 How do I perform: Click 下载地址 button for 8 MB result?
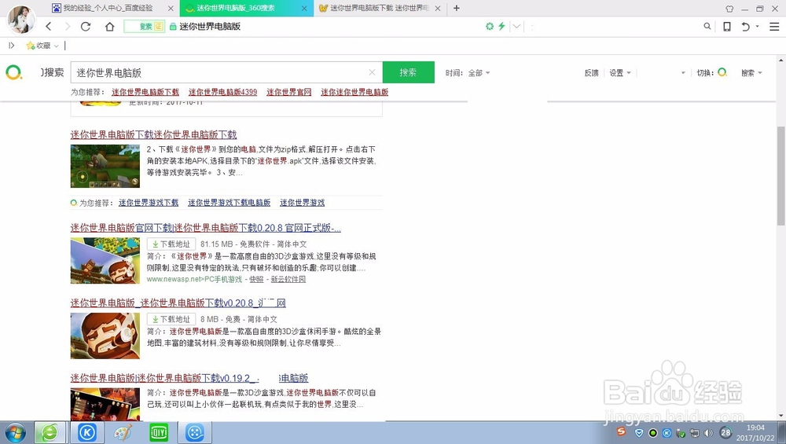point(171,319)
